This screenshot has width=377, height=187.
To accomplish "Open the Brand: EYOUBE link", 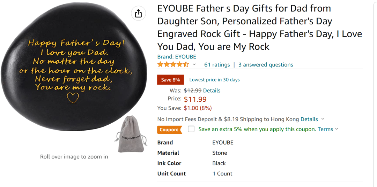I will [x=177, y=57].
